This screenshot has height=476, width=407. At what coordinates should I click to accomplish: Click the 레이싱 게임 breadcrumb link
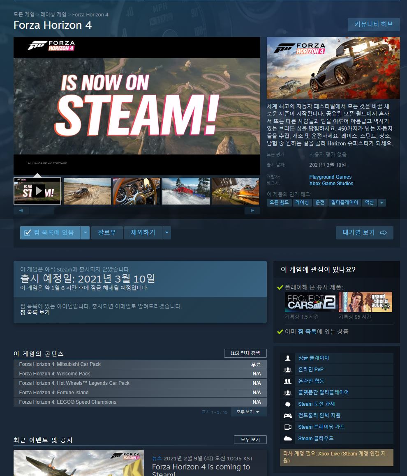click(x=53, y=14)
